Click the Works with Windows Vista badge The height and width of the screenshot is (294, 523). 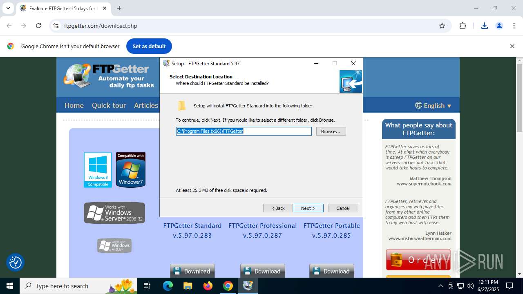pos(114,245)
